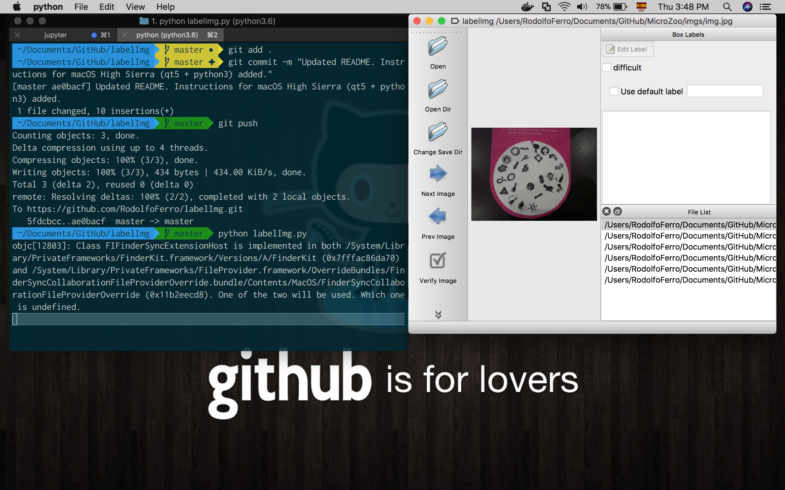Click the default label text field
Screen dimensions: 785x490
tap(725, 91)
